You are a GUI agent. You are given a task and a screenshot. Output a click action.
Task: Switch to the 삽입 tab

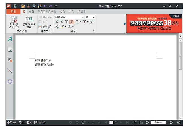coord(31,12)
